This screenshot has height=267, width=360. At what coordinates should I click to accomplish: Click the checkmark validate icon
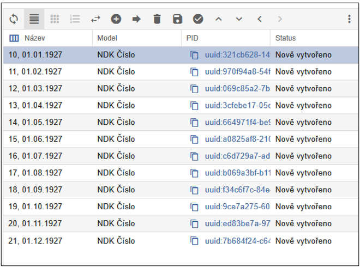point(198,19)
